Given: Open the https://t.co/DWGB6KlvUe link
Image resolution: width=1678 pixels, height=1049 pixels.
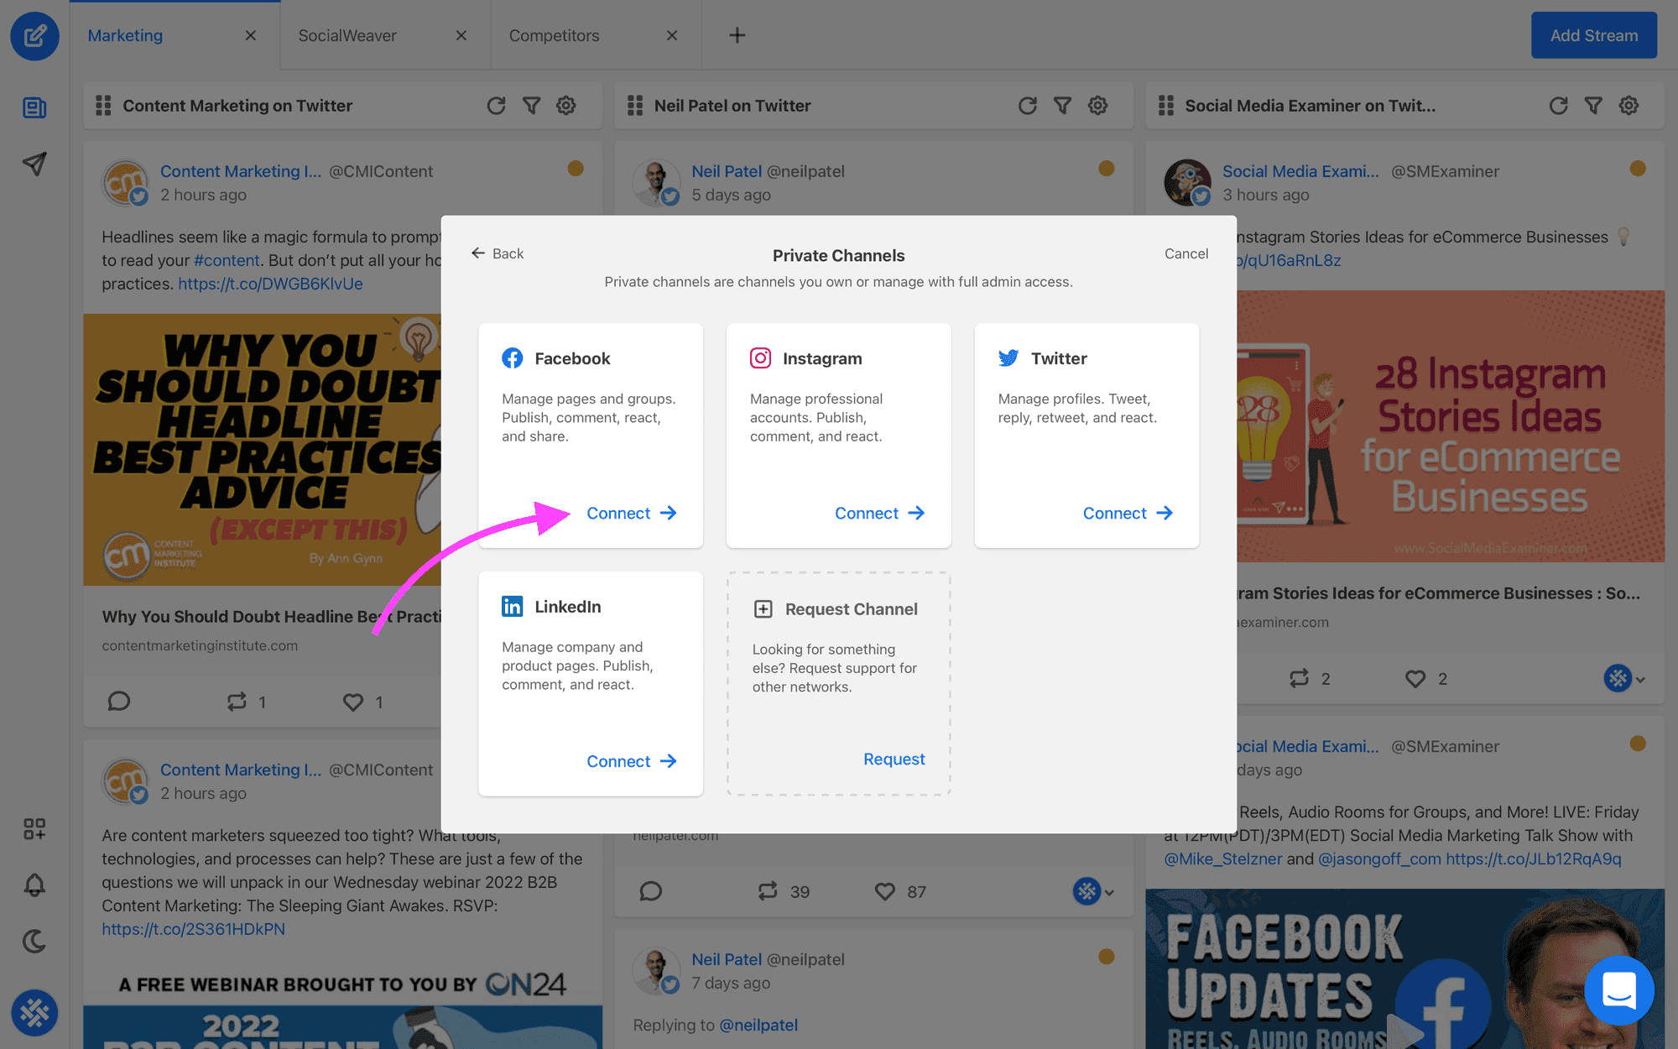Looking at the screenshot, I should [270, 284].
